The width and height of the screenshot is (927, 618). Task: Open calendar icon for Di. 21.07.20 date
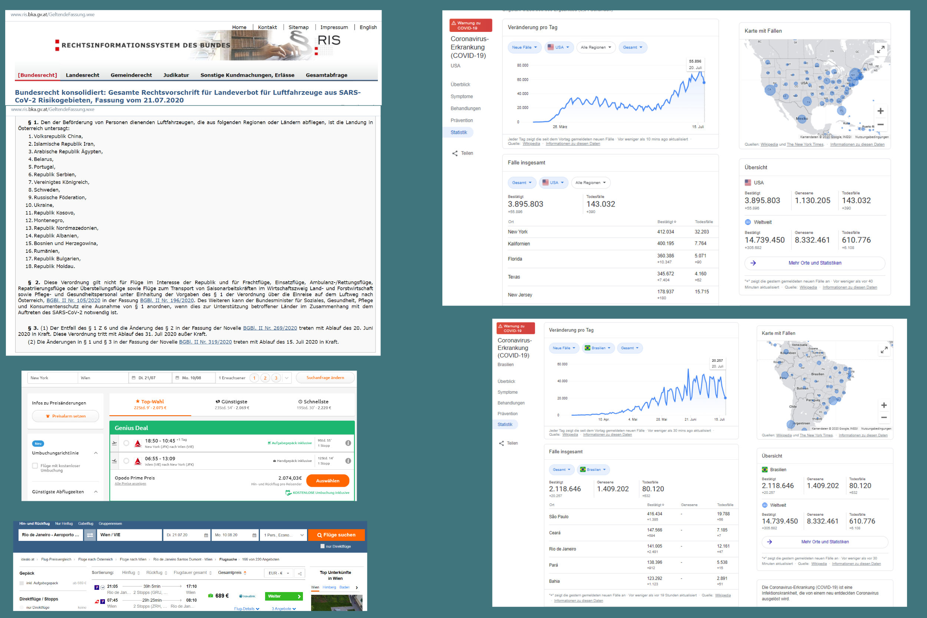point(206,535)
